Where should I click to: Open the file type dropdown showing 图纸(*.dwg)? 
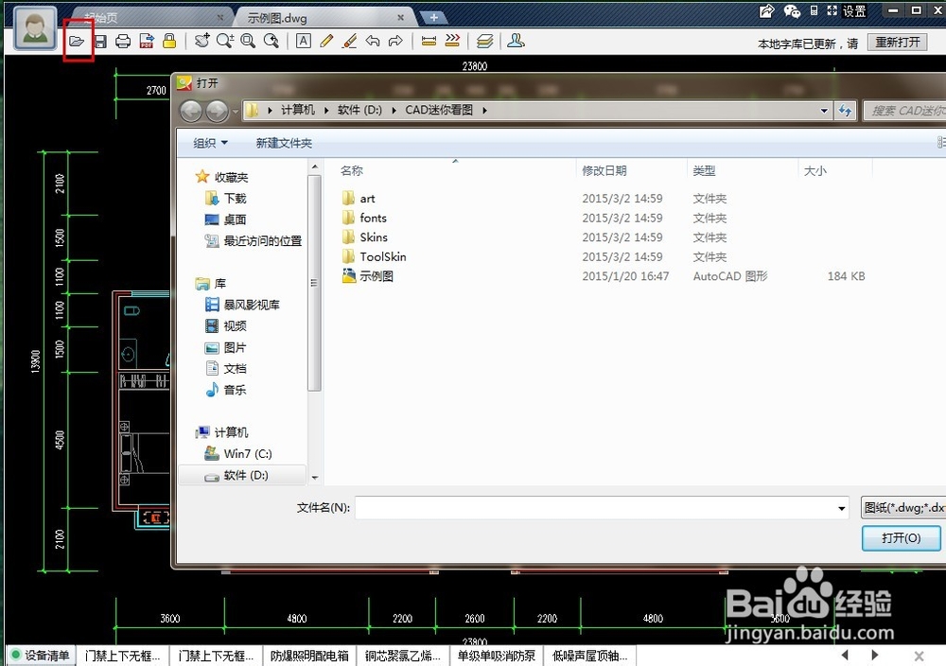[x=905, y=508]
